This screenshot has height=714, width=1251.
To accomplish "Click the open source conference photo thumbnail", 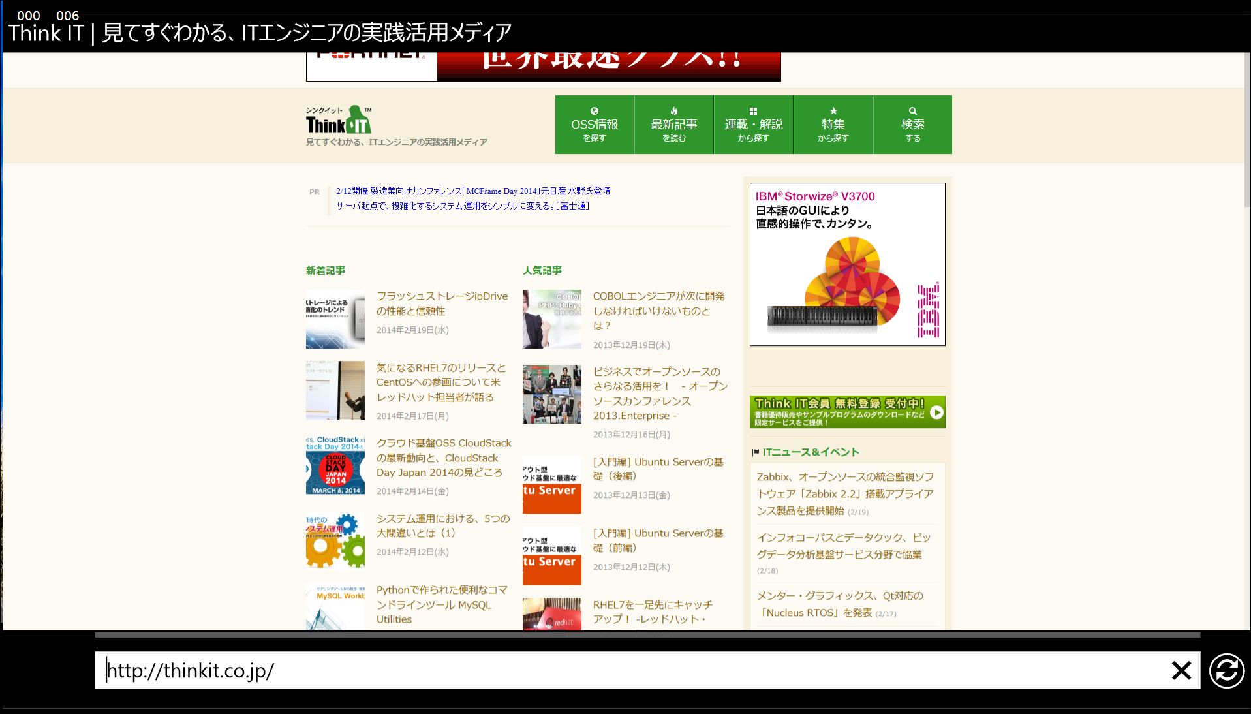I will click(552, 394).
